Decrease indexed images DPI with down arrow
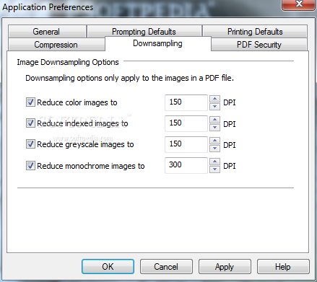This screenshot has width=317, height=282. pos(214,127)
